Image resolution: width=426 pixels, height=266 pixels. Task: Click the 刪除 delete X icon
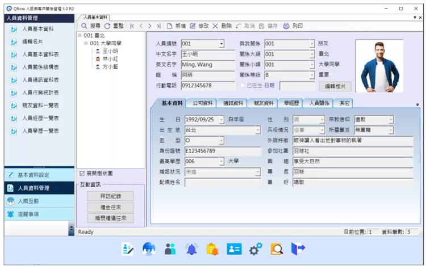coord(215,26)
